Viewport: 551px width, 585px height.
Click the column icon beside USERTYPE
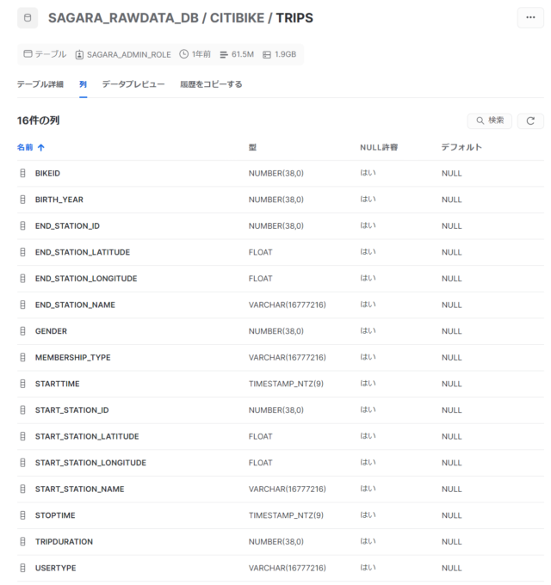point(23,568)
